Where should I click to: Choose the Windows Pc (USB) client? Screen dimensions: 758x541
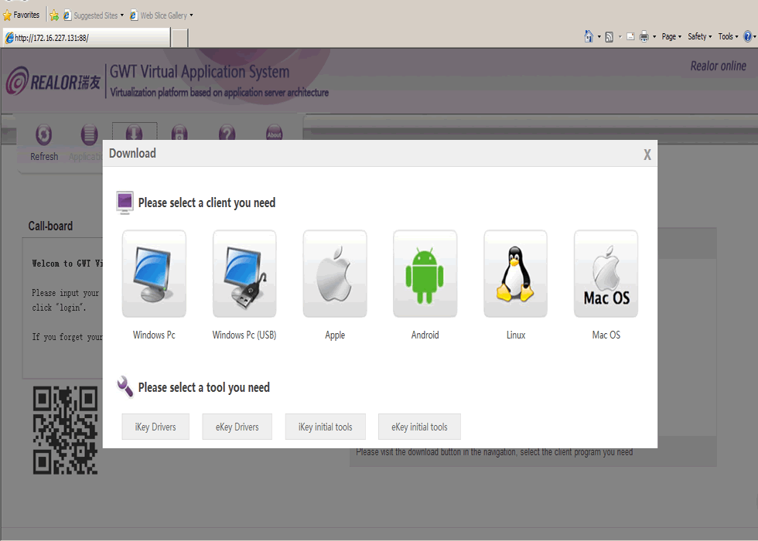[244, 274]
